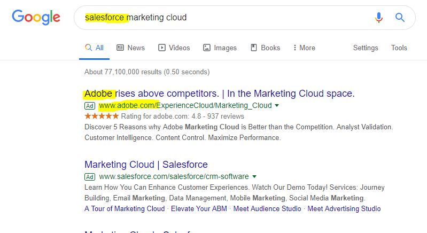Visit the Meet Audience Studio sitelink
The width and height of the screenshot is (427, 233).
click(x=267, y=208)
